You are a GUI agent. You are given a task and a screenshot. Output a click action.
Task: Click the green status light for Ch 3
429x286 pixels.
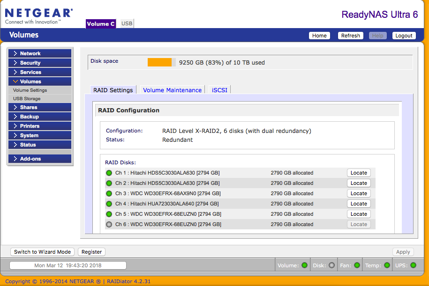tap(109, 194)
